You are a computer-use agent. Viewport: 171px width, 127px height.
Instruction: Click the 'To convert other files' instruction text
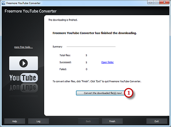tap(97, 81)
